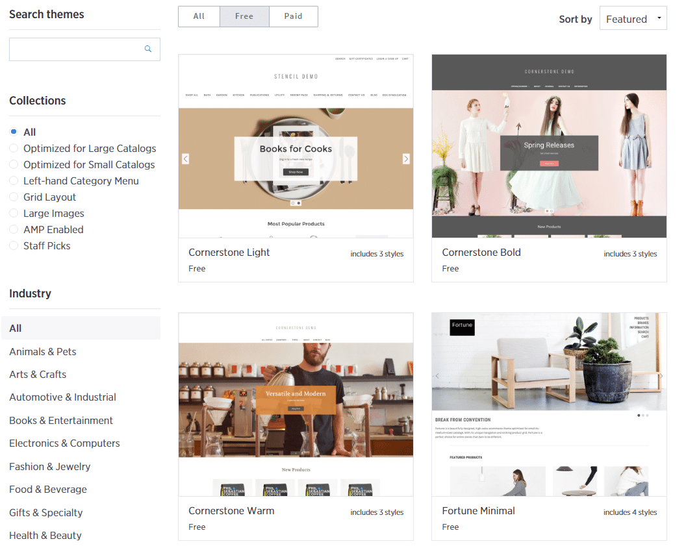
Task: Click right arrow on Cornerstone Light preview
Action: (x=406, y=159)
